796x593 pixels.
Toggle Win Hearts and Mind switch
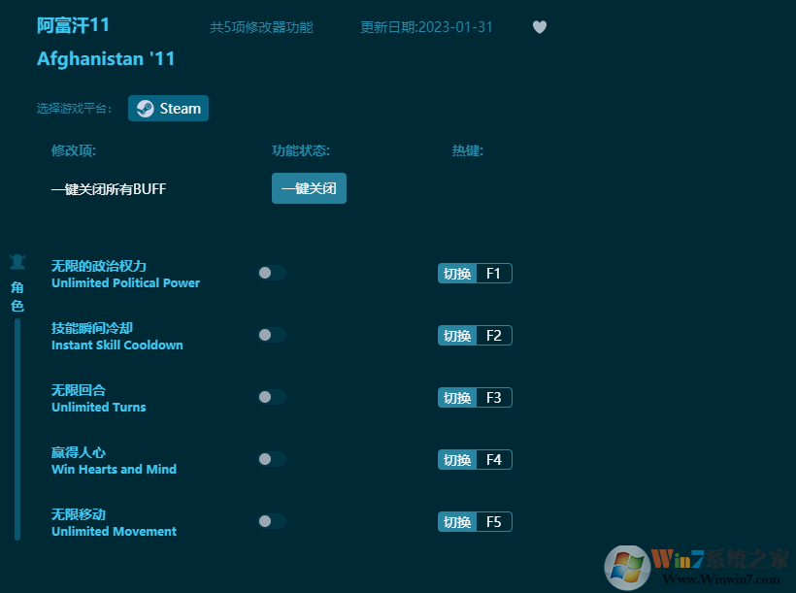[272, 459]
